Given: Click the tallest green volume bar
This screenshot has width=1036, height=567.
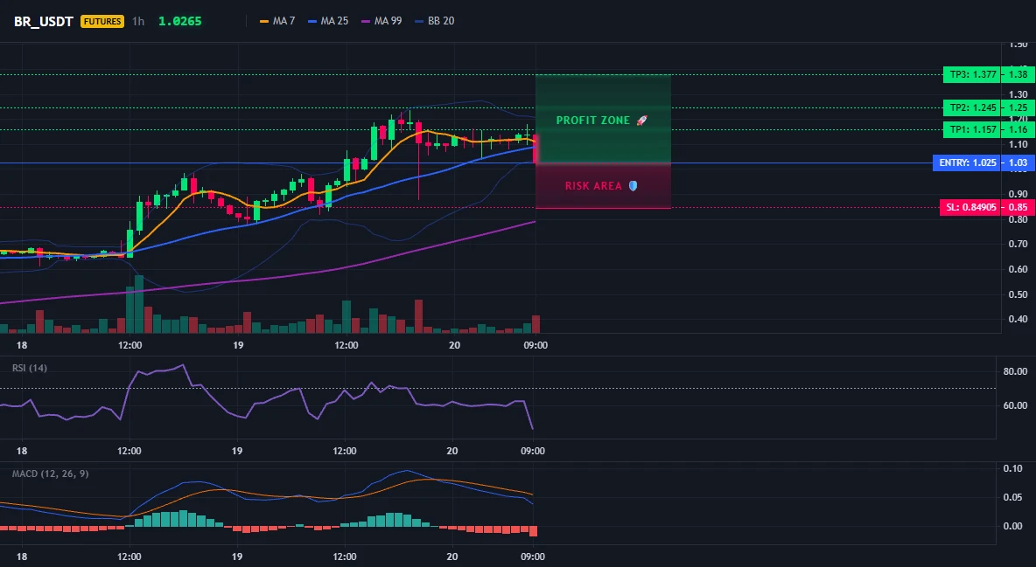Looking at the screenshot, I should pyautogui.click(x=139, y=304).
